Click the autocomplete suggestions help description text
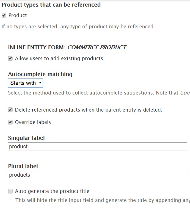The height and width of the screenshot is (208, 190). (x=99, y=93)
